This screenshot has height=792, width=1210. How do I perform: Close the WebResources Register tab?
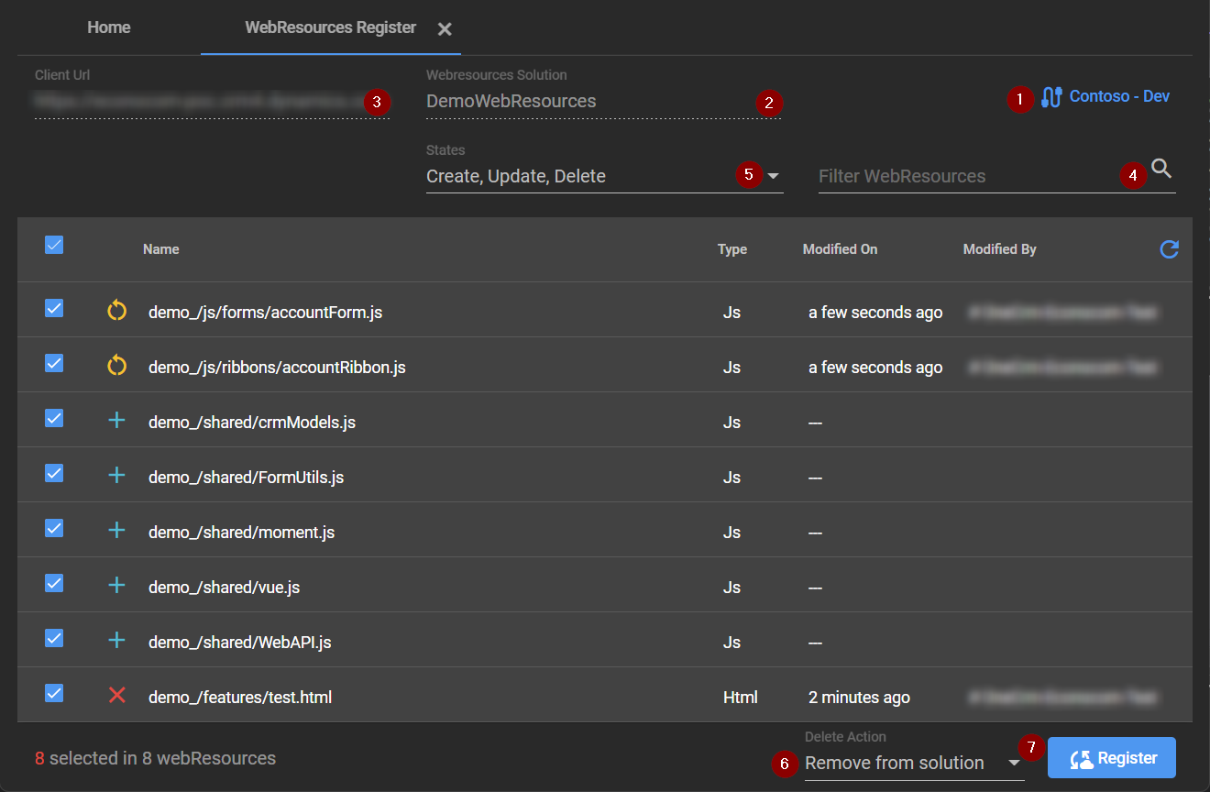pyautogui.click(x=445, y=29)
